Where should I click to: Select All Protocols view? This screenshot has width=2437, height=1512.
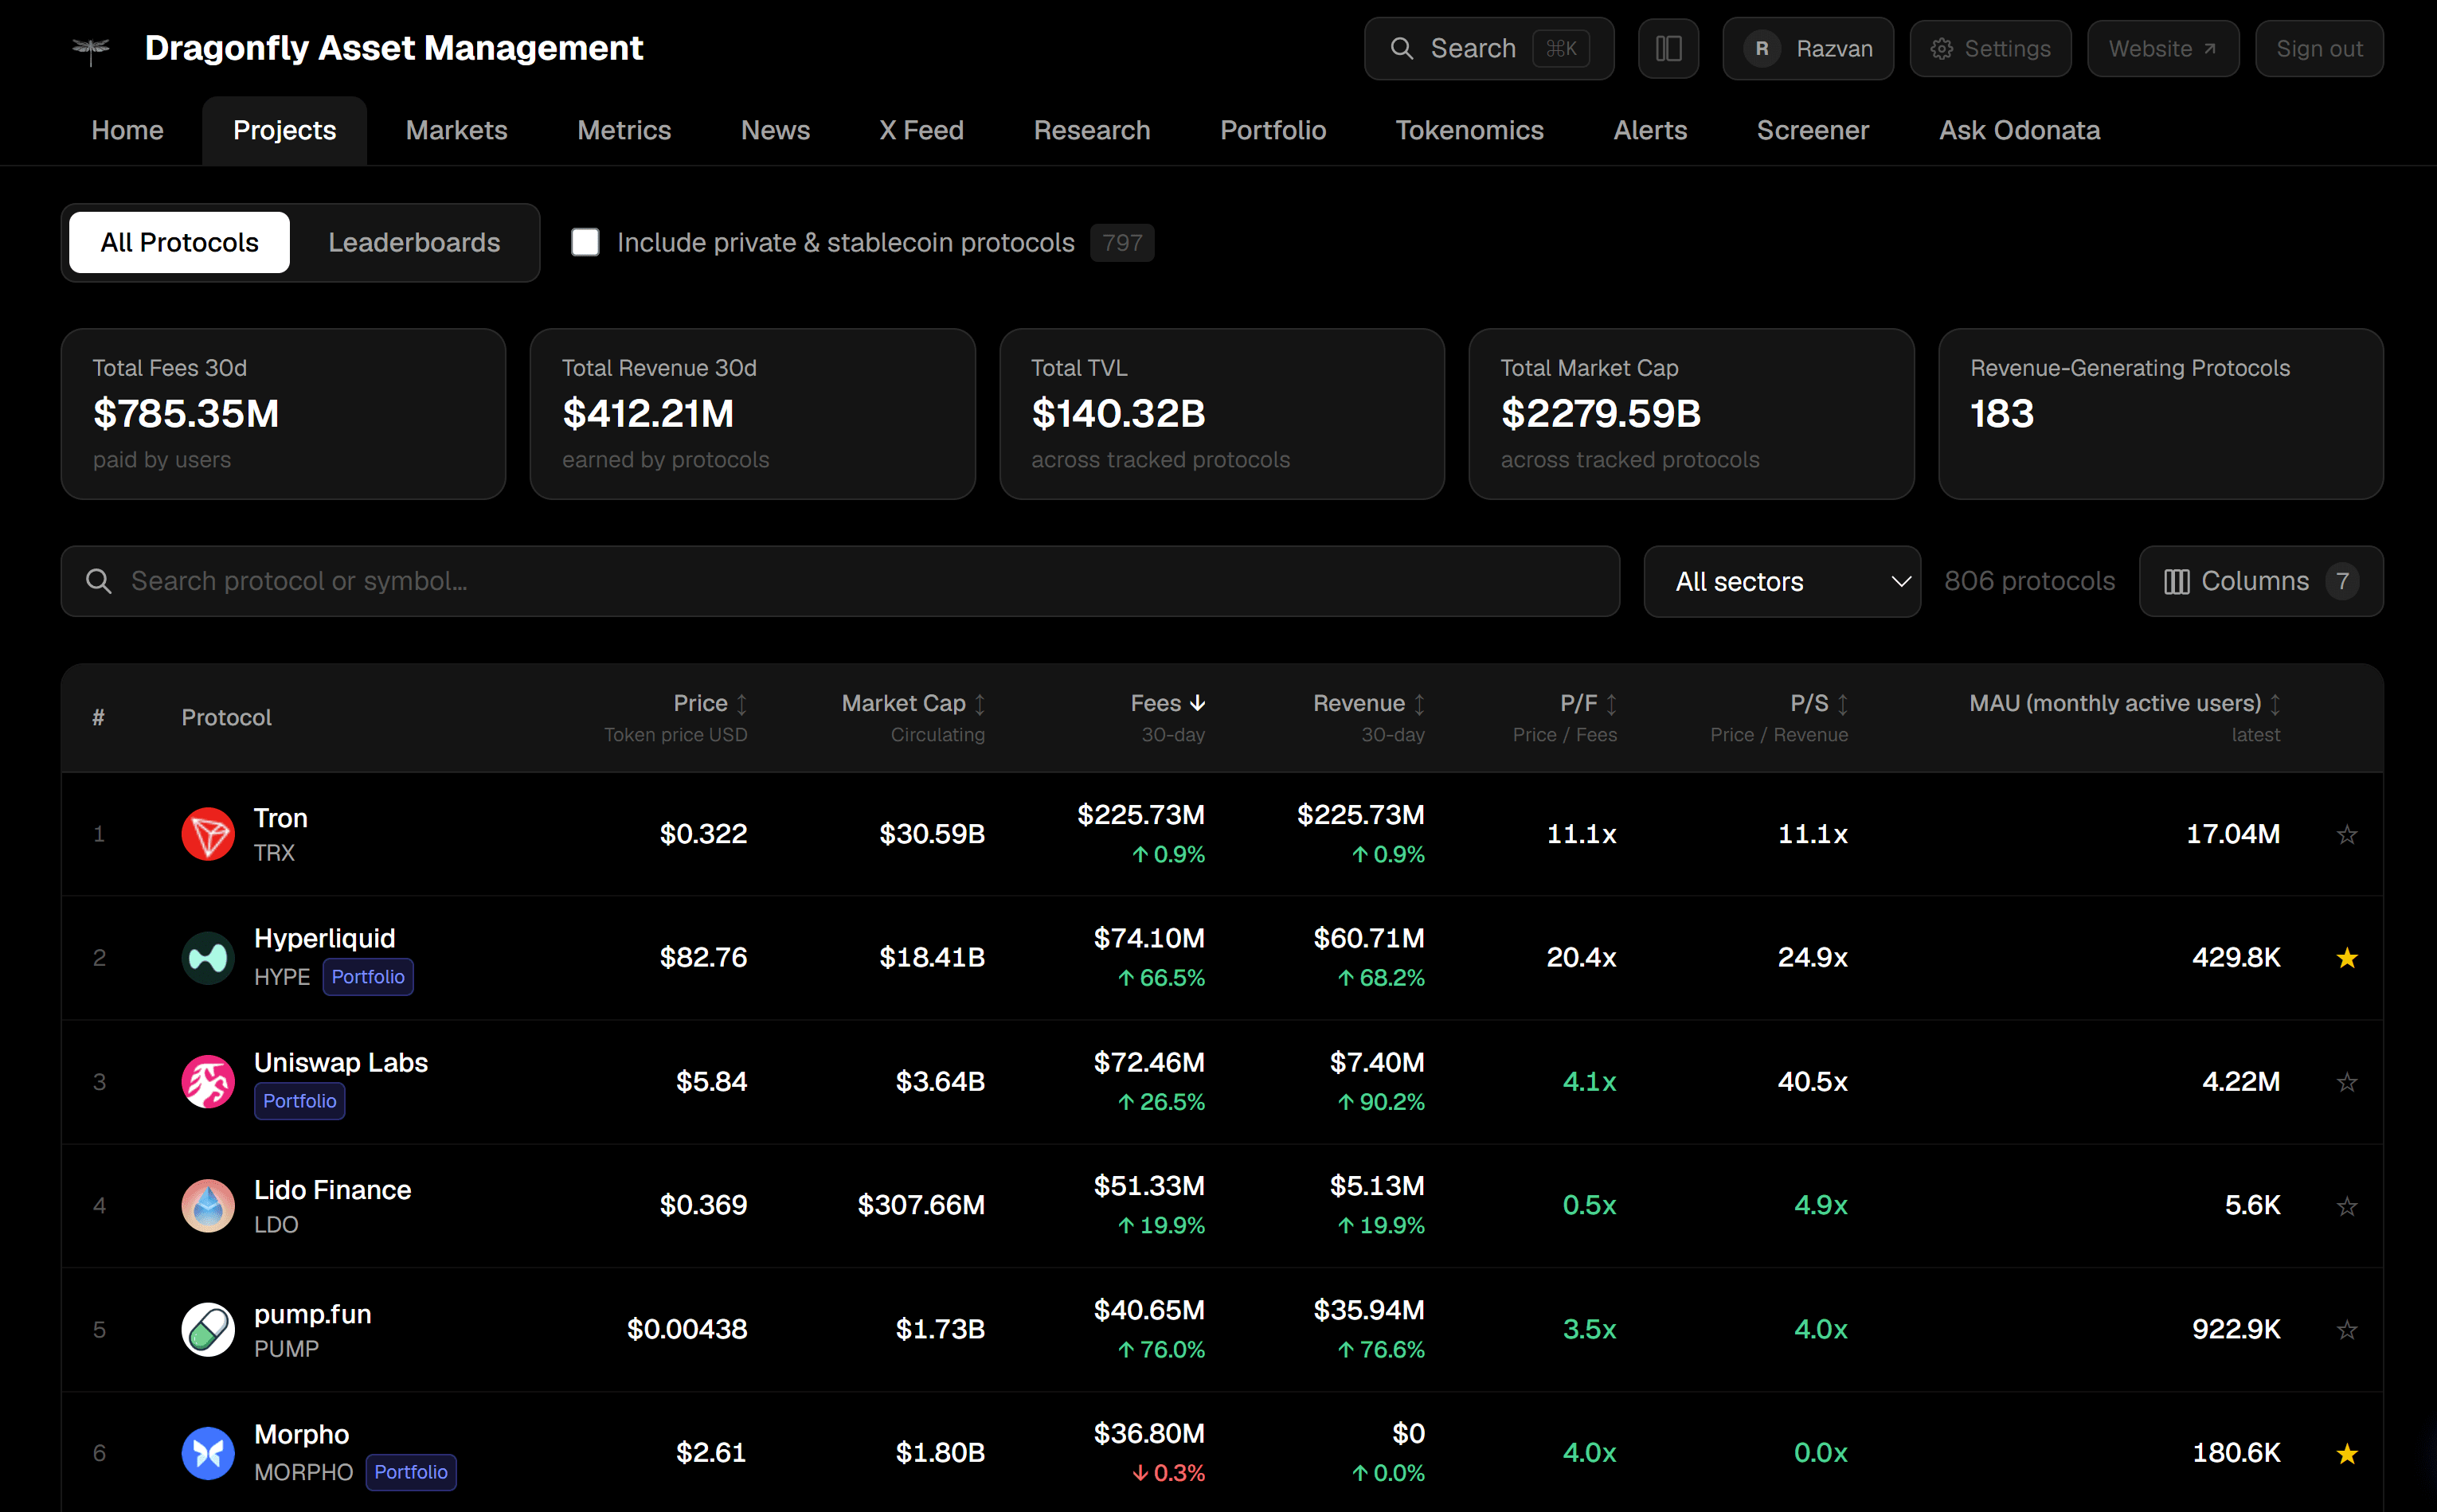(x=179, y=242)
